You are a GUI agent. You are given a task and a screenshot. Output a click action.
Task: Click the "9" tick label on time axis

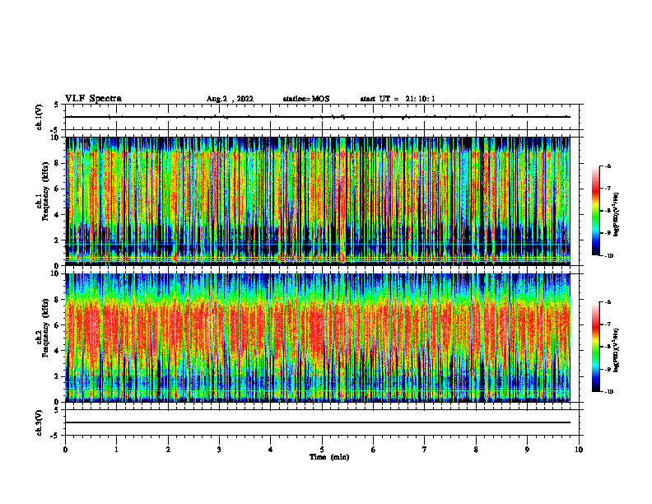(x=527, y=450)
